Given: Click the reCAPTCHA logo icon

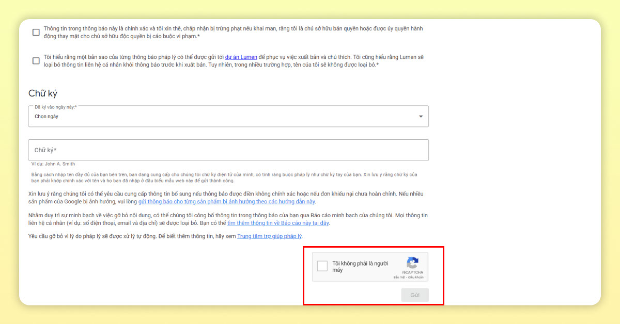Looking at the screenshot, I should point(412,263).
